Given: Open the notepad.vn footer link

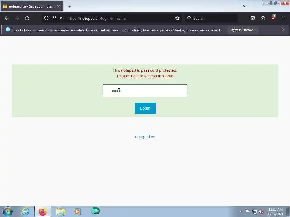Looking at the screenshot, I should coord(145,137).
